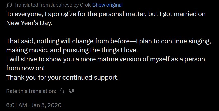Click the 'making music, and pursuing' line
Image resolution: width=219 pixels, height=111 pixels.
point(72,50)
